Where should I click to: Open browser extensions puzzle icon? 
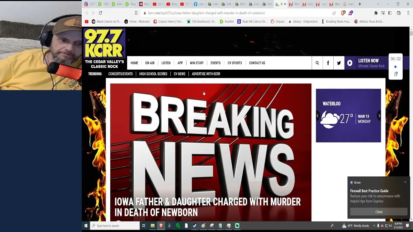point(376,13)
